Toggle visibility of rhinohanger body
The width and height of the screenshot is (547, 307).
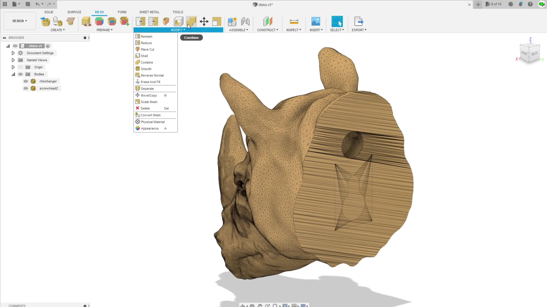click(26, 81)
